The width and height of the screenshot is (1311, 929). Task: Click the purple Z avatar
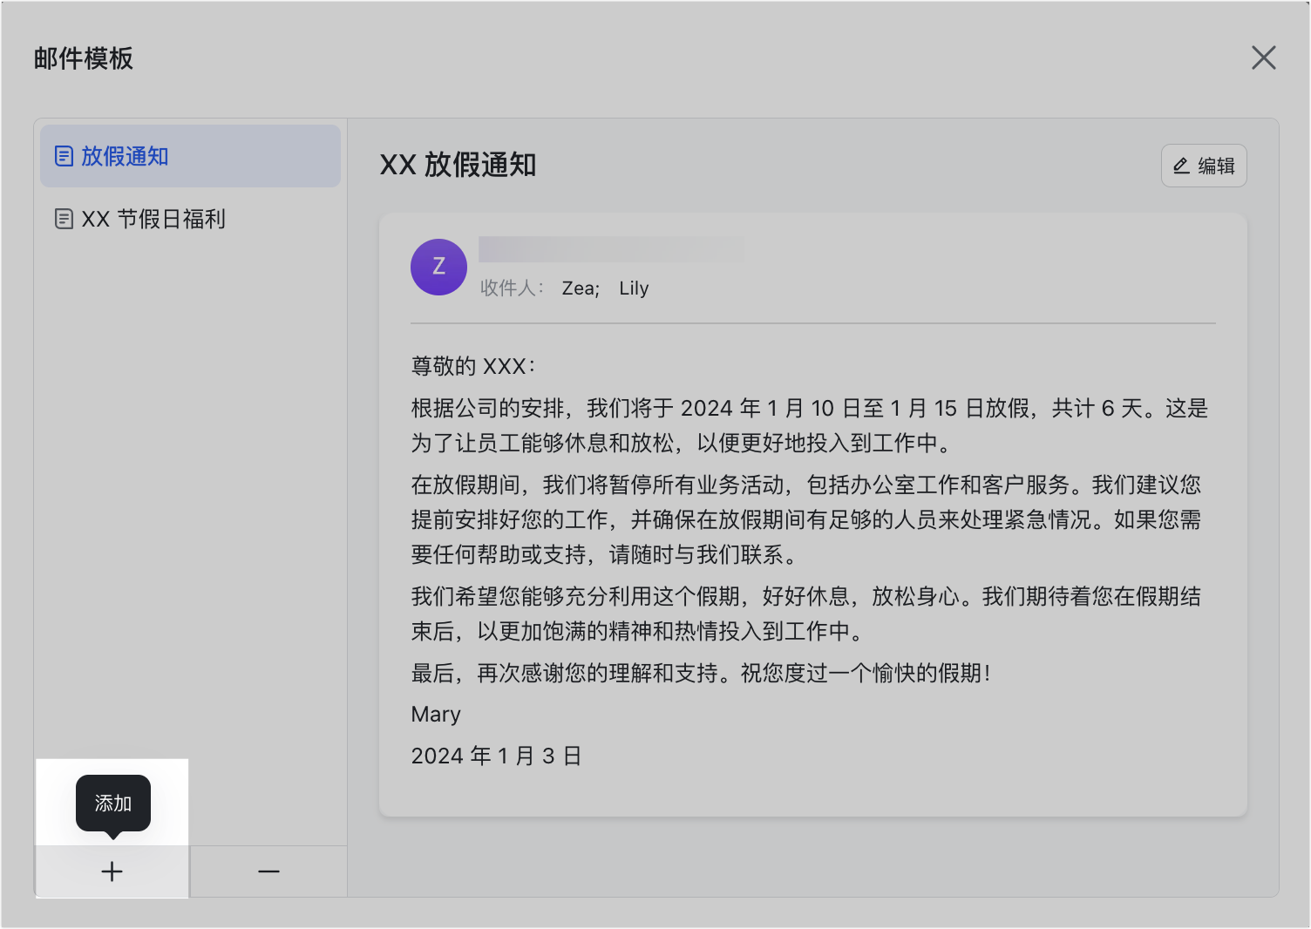pyautogui.click(x=438, y=267)
